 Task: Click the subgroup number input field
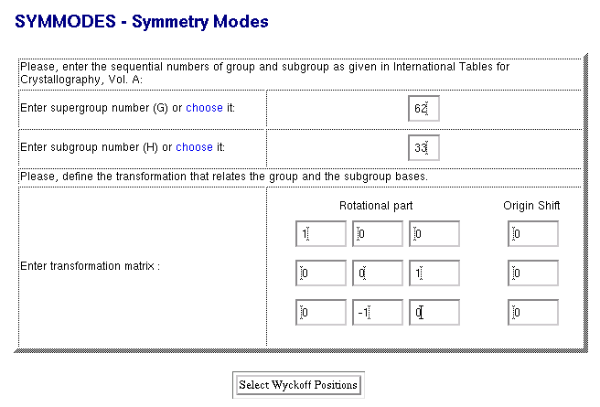423,147
